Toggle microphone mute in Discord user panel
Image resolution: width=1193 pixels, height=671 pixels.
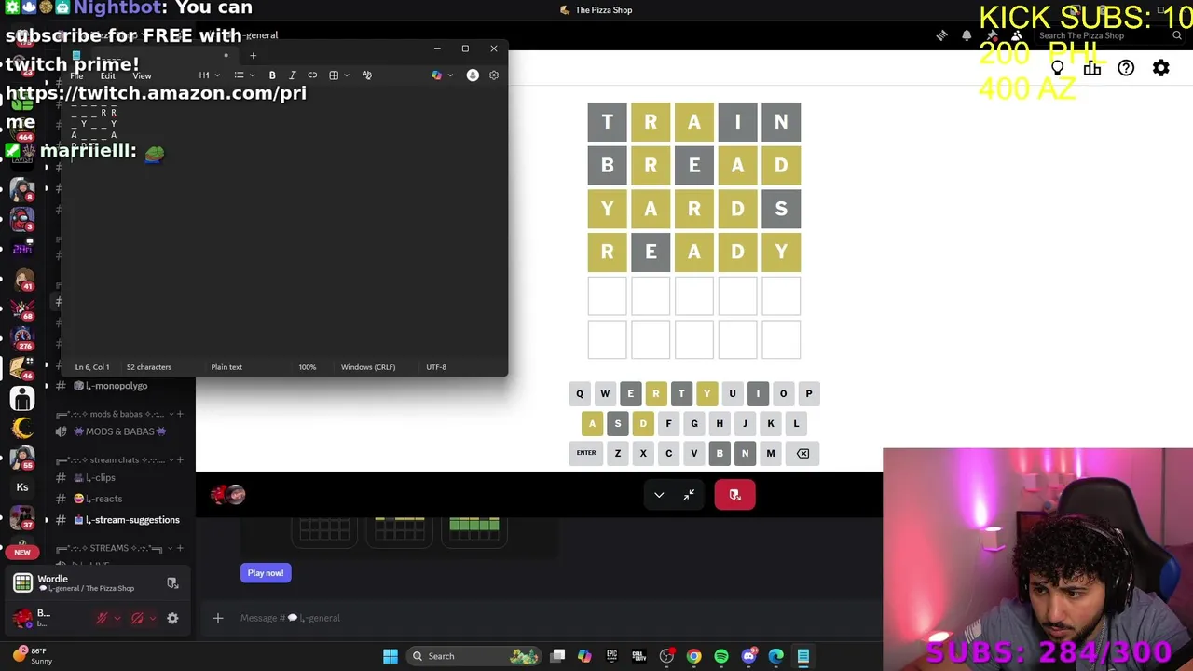tap(103, 618)
